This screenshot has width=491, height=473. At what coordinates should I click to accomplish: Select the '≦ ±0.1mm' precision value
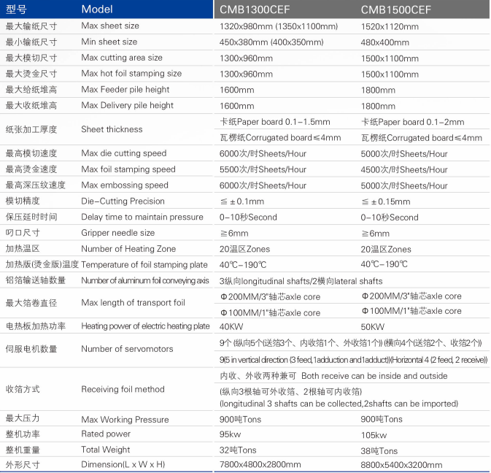tap(242, 201)
